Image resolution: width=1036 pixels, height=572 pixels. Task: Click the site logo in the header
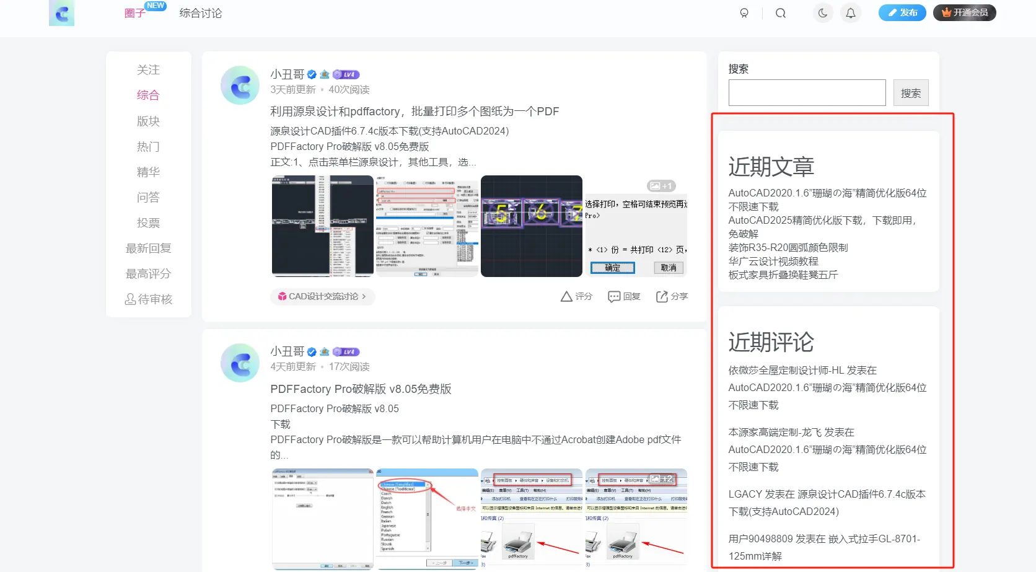point(61,12)
